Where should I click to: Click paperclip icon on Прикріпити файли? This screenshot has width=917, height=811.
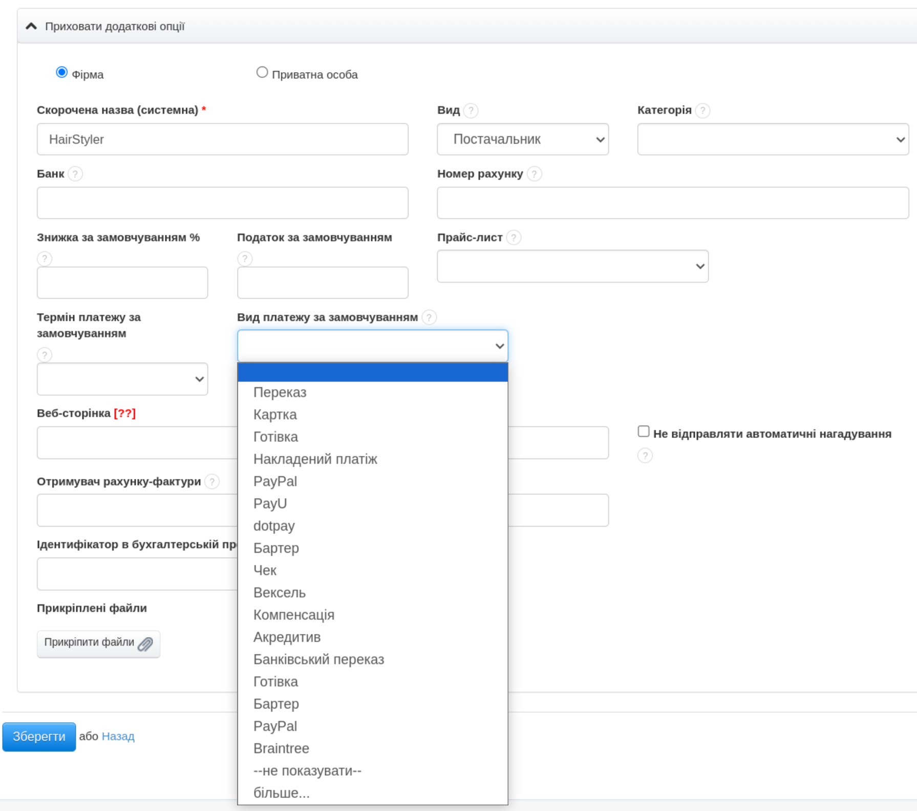tap(145, 644)
